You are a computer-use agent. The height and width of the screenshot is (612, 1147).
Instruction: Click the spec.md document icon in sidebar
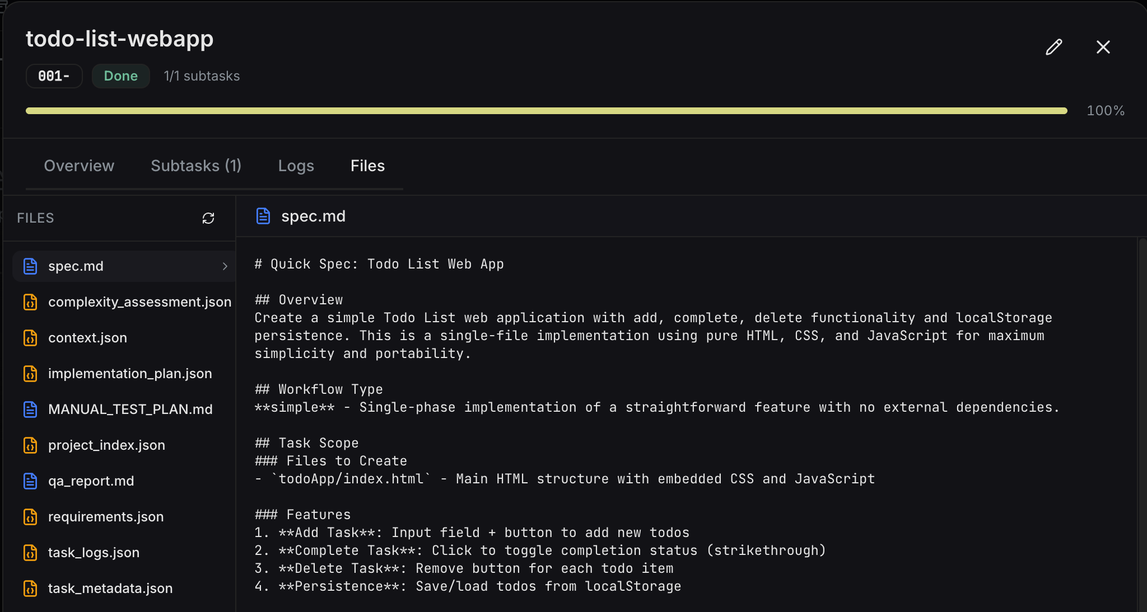[x=30, y=266]
